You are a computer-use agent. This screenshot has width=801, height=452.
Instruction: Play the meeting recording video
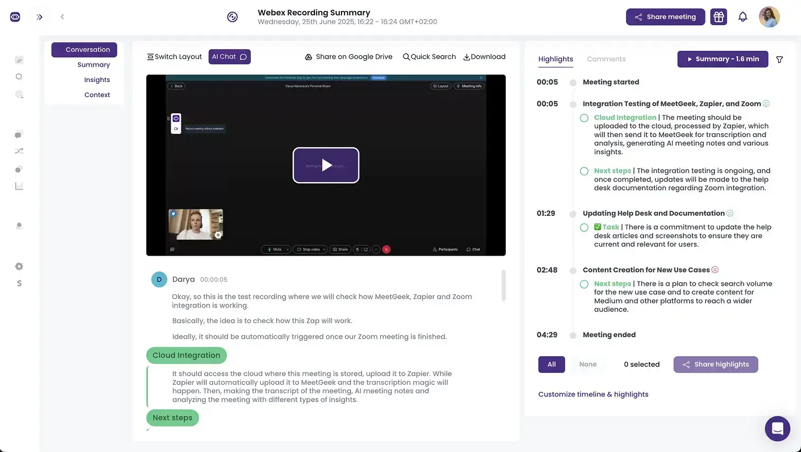(x=325, y=165)
